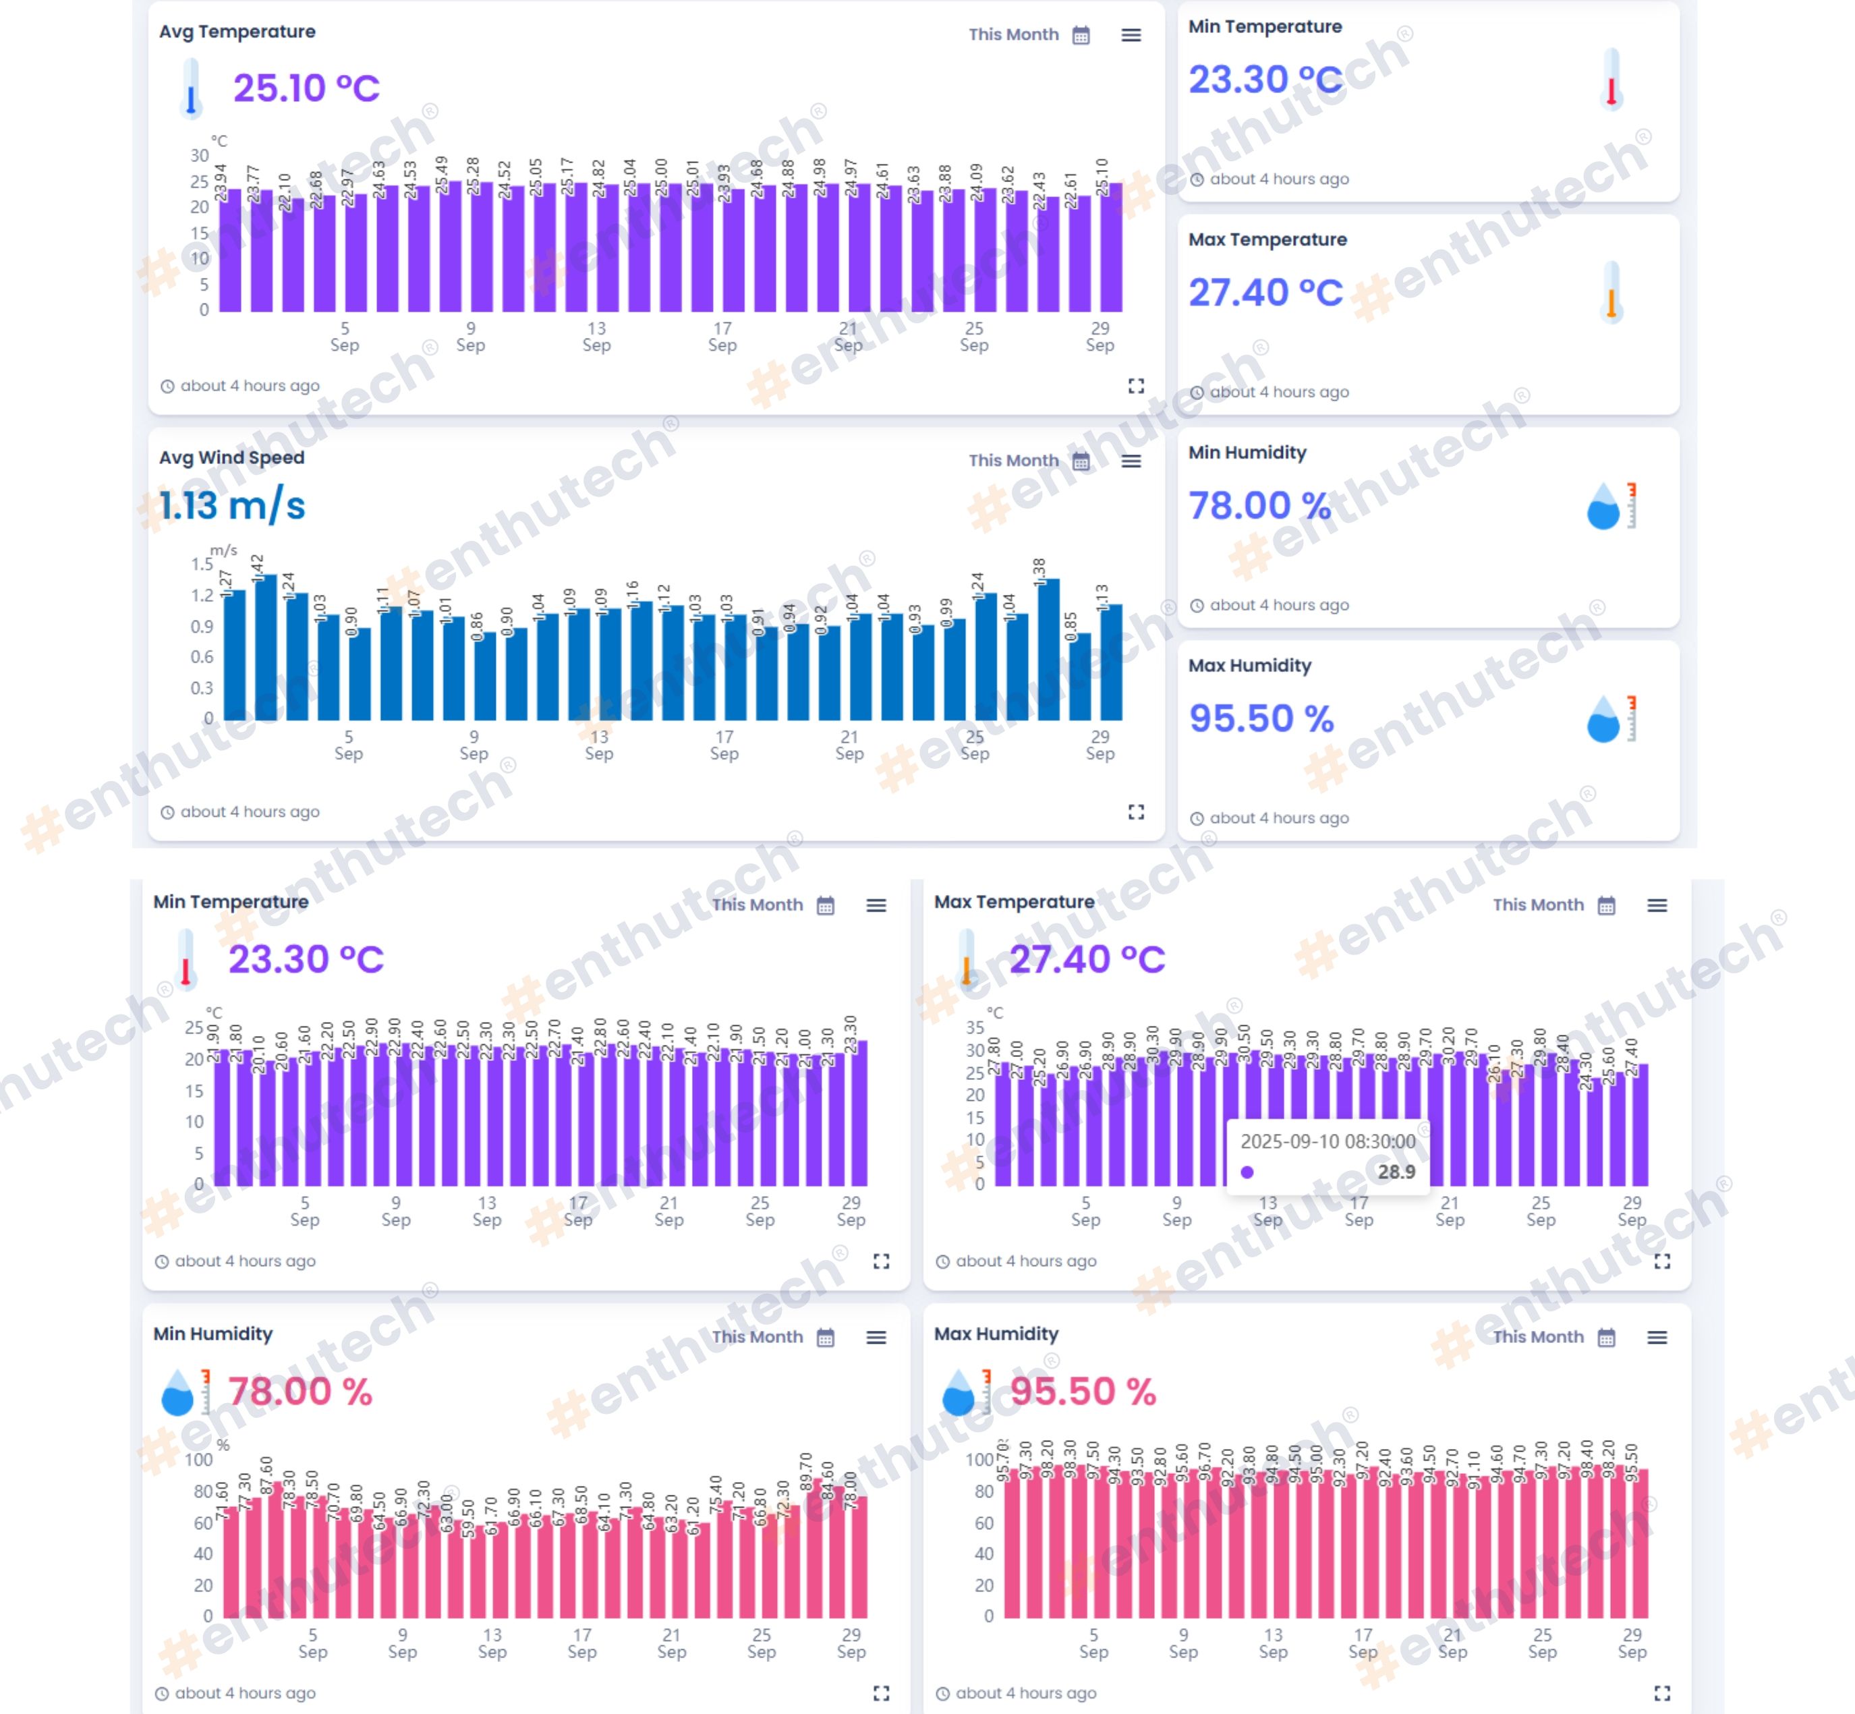This screenshot has width=1855, height=1714.
Task: Click calendar icon on Min Temperature chart
Action: [826, 905]
